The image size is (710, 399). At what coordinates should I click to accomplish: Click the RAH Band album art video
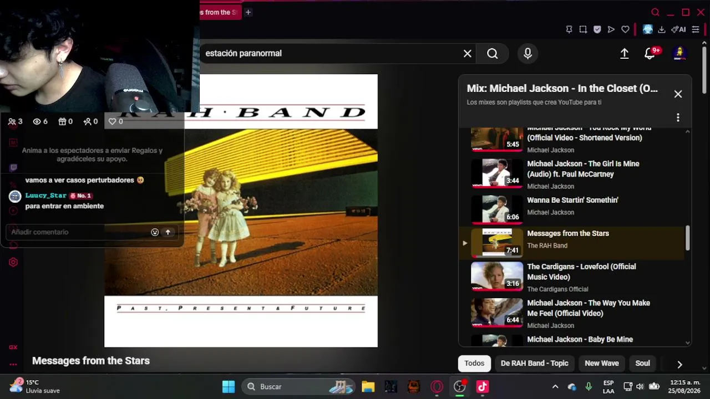coord(241,211)
